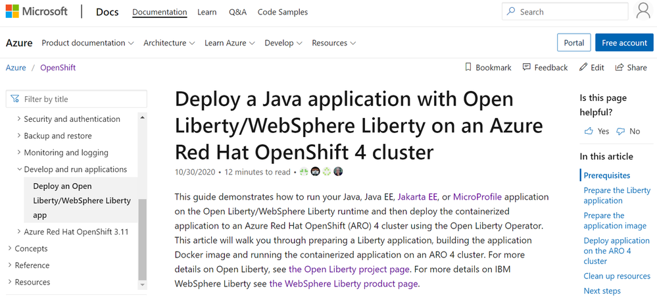The height and width of the screenshot is (297, 657).
Task: Click the third contributor avatar
Action: pos(327,171)
